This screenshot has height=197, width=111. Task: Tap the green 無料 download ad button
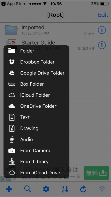[96, 173]
